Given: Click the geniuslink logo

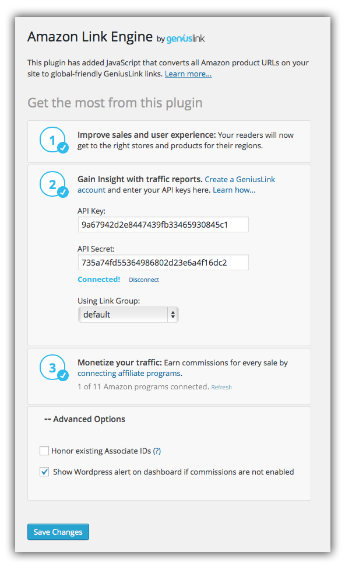Looking at the screenshot, I should (x=185, y=39).
